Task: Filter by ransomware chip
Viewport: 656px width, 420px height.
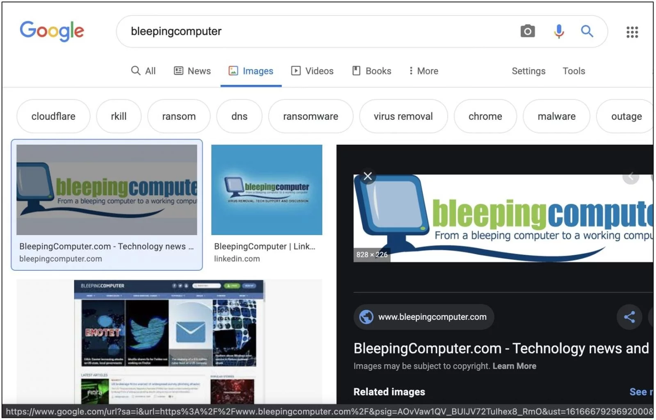Action: [311, 116]
